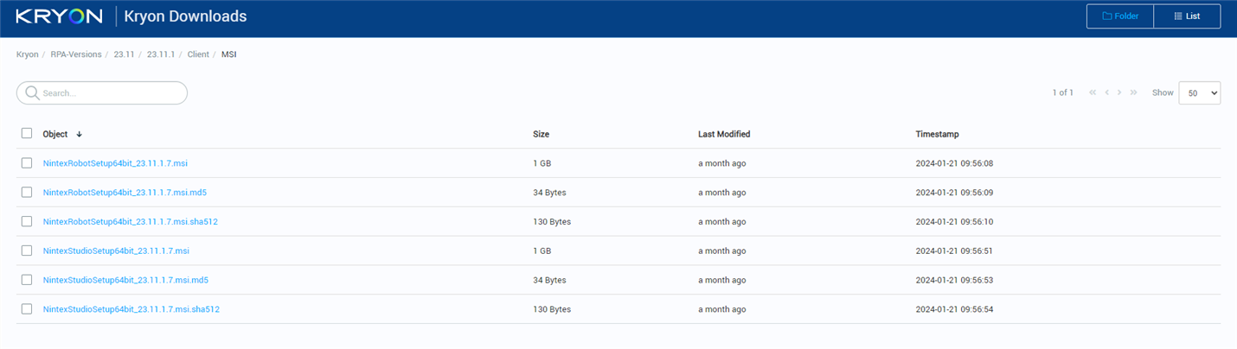Screen dimensions: 1237x349
Task: Go to next page arrow
Action: point(1119,92)
